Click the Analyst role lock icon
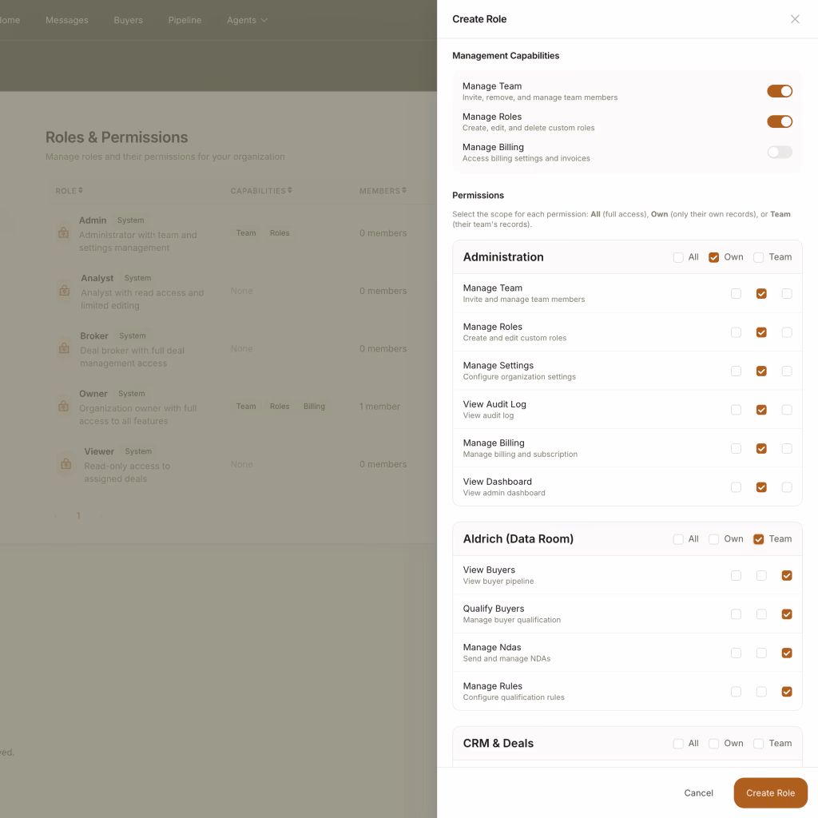Viewport: 818px width, 818px height. click(66, 291)
